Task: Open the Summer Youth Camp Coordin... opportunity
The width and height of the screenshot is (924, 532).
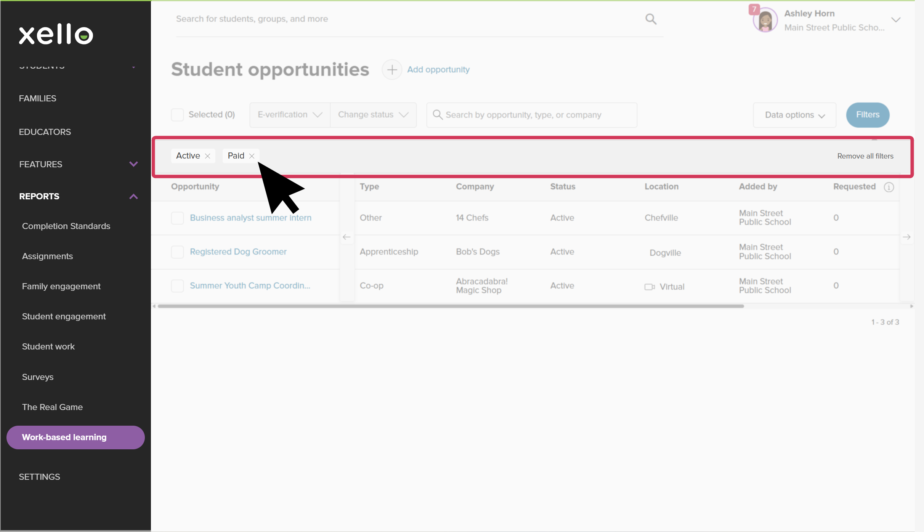Action: (x=250, y=286)
